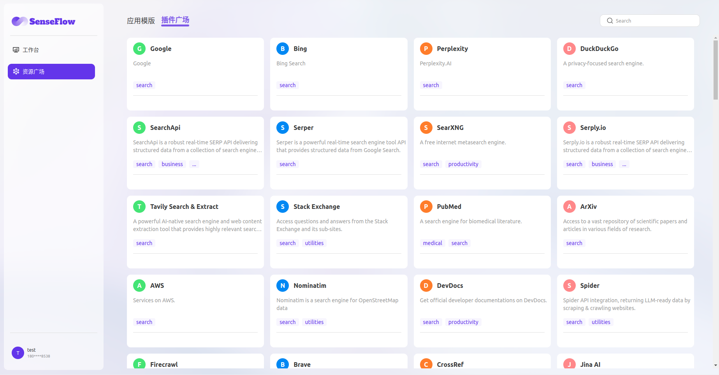Click the ArXiv plugin A icon
This screenshot has height=375, width=719.
[569, 207]
